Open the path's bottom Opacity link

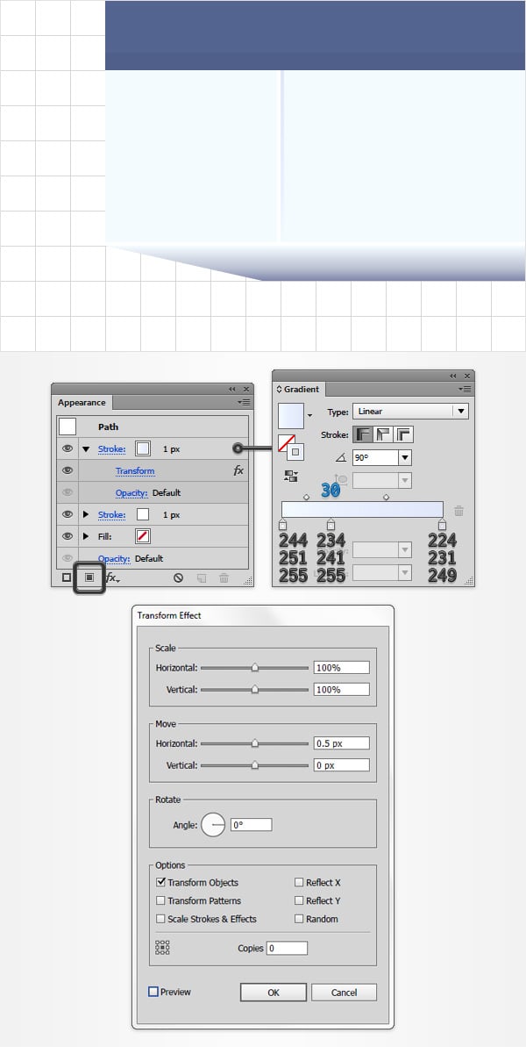(x=114, y=558)
